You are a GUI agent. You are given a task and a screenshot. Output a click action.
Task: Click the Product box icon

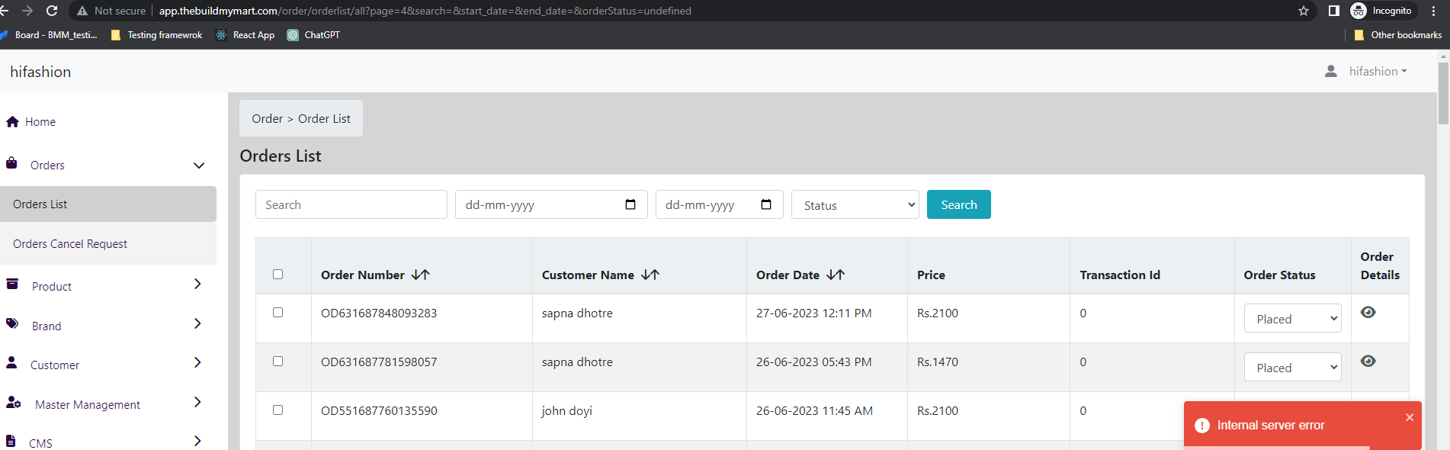point(12,284)
